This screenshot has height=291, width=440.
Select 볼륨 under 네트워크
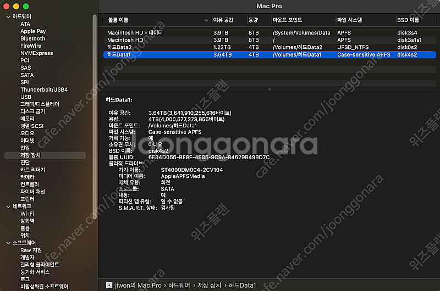point(25,228)
